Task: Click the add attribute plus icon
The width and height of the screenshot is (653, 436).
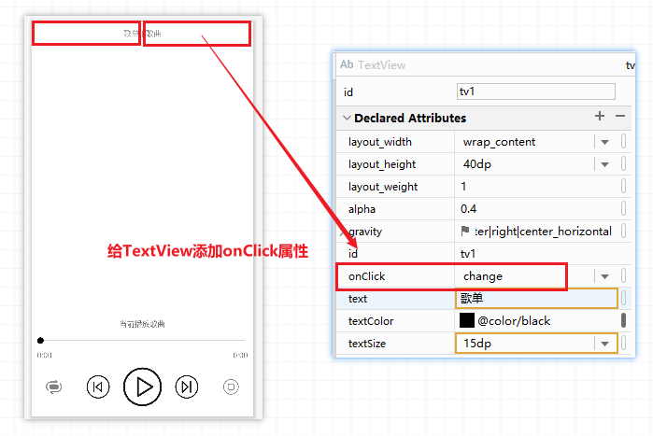Action: (x=600, y=116)
